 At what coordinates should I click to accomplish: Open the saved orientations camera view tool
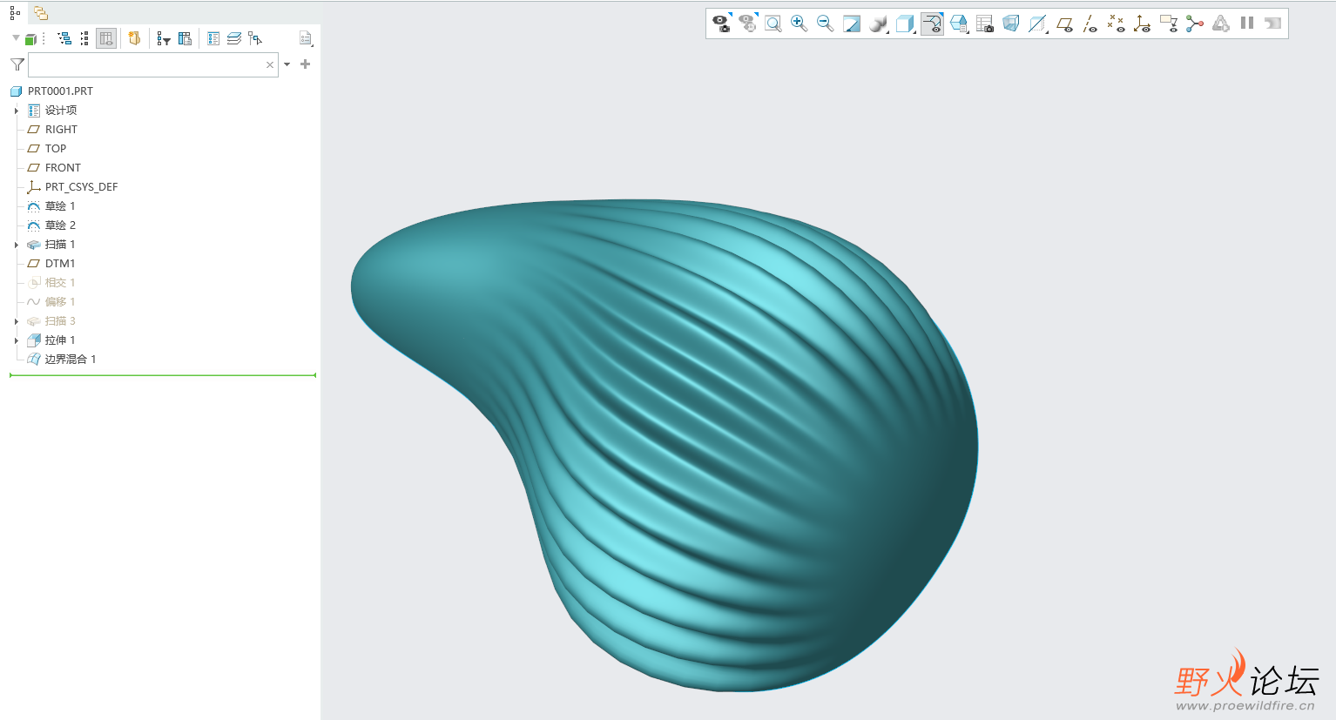(721, 24)
